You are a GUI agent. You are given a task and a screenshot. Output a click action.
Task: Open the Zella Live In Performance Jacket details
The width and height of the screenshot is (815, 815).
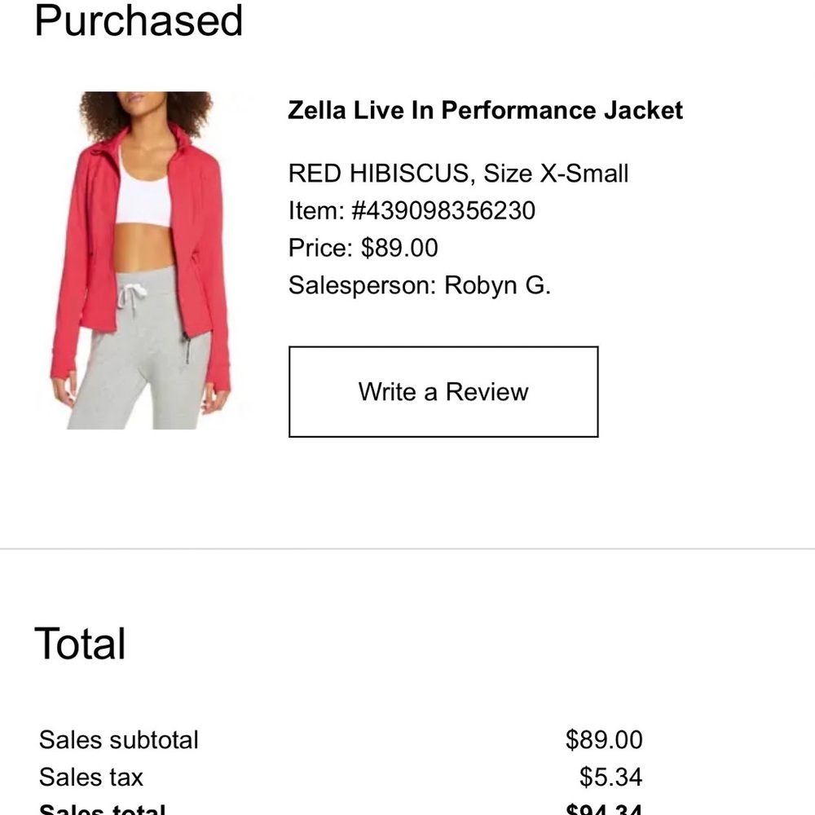(485, 110)
